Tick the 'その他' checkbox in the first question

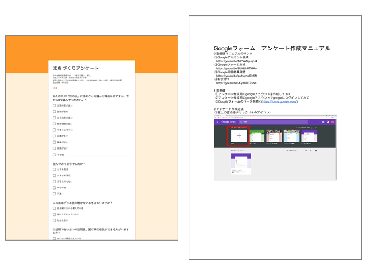tap(54, 155)
